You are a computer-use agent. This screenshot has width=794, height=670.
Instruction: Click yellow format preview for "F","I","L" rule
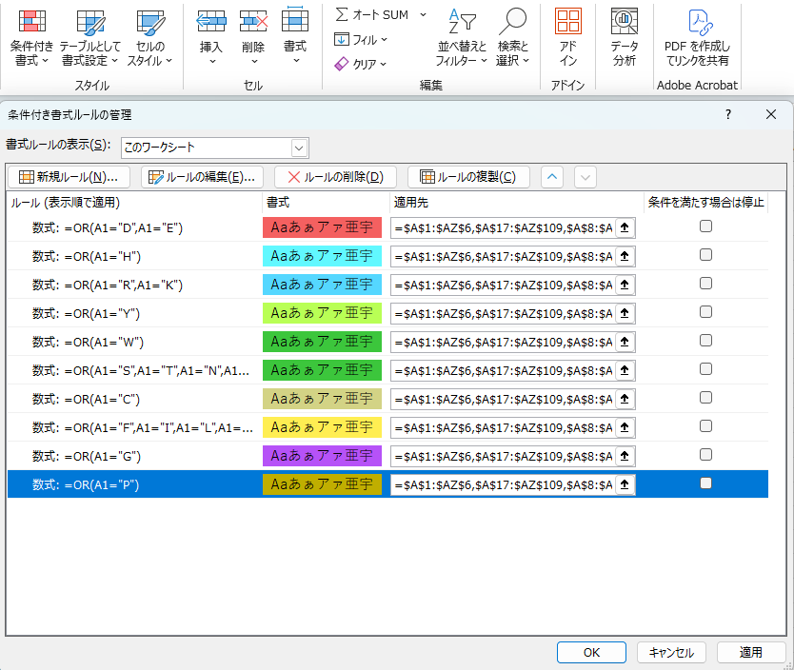click(x=322, y=427)
